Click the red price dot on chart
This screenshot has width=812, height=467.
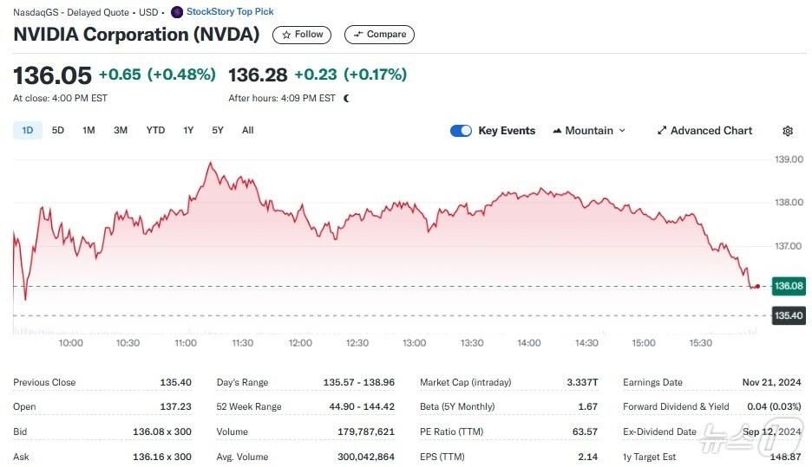757,286
